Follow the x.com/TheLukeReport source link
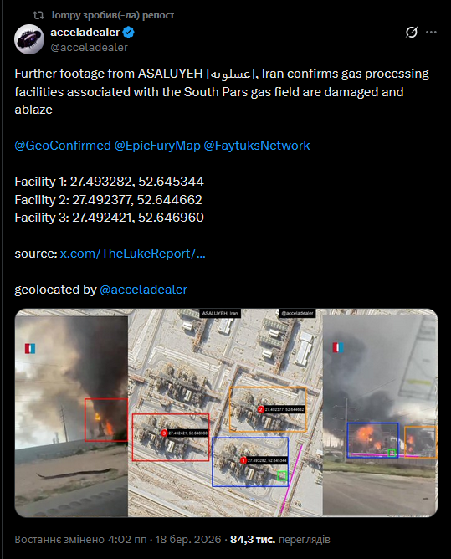The width and height of the screenshot is (451, 559). click(x=133, y=254)
